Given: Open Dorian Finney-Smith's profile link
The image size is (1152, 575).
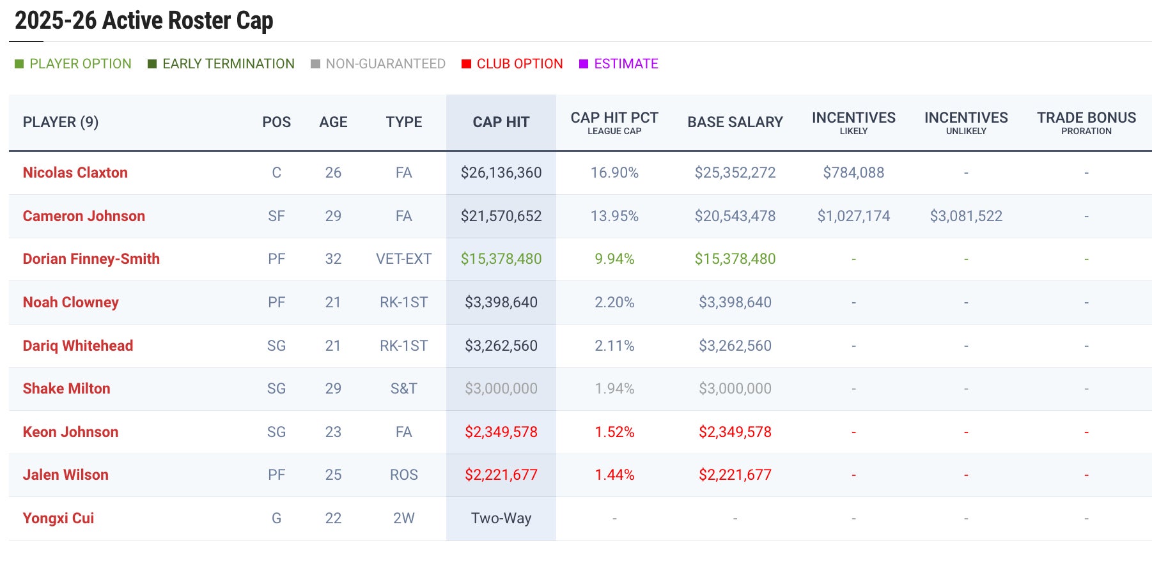Looking at the screenshot, I should coord(91,259).
